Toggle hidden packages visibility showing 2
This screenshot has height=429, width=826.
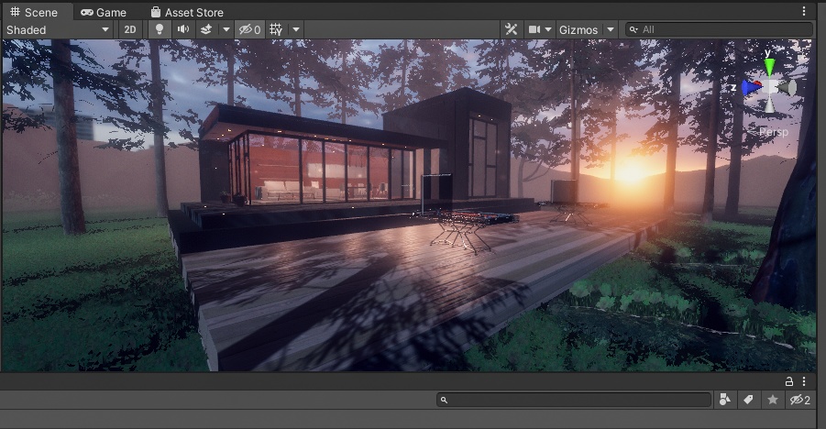(799, 400)
